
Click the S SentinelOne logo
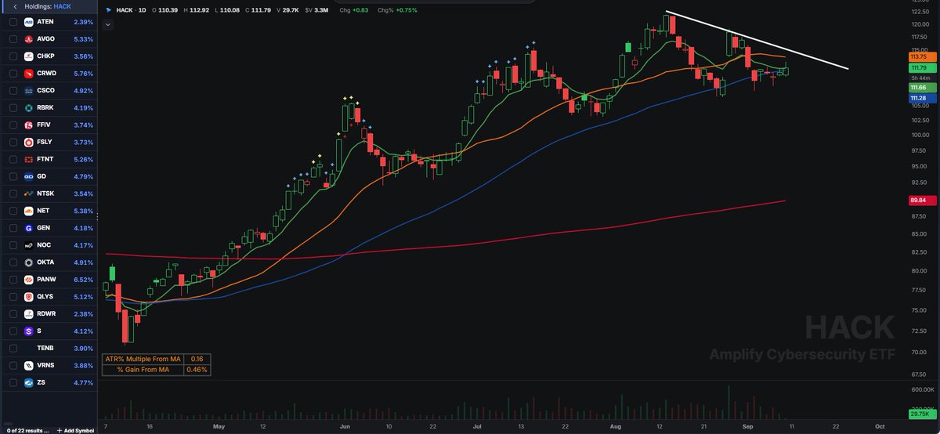coord(28,331)
